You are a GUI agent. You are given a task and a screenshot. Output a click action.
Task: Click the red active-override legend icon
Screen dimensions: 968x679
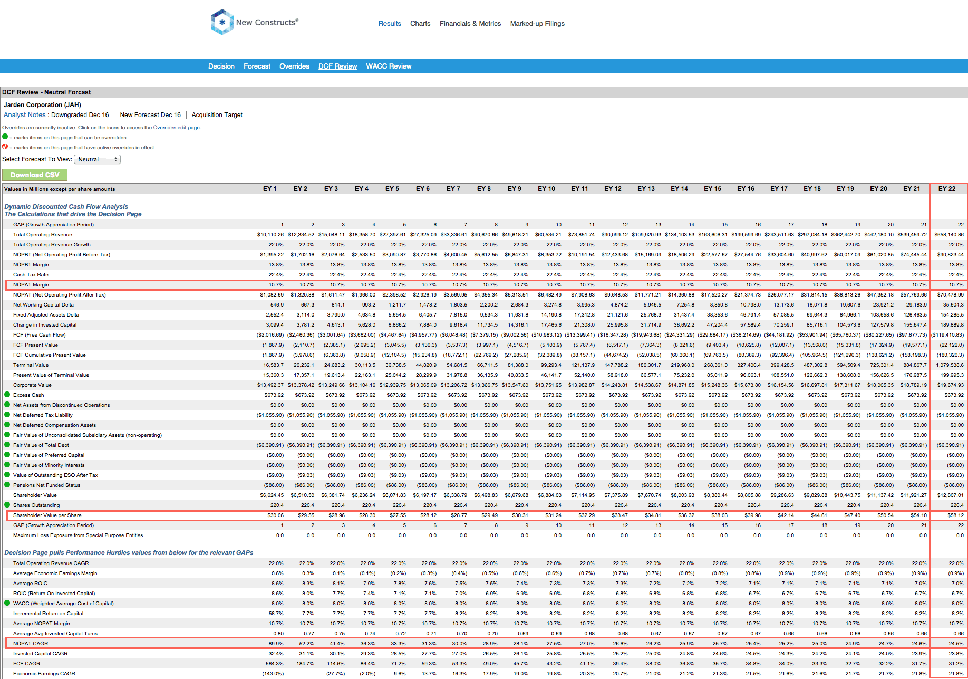click(x=5, y=147)
